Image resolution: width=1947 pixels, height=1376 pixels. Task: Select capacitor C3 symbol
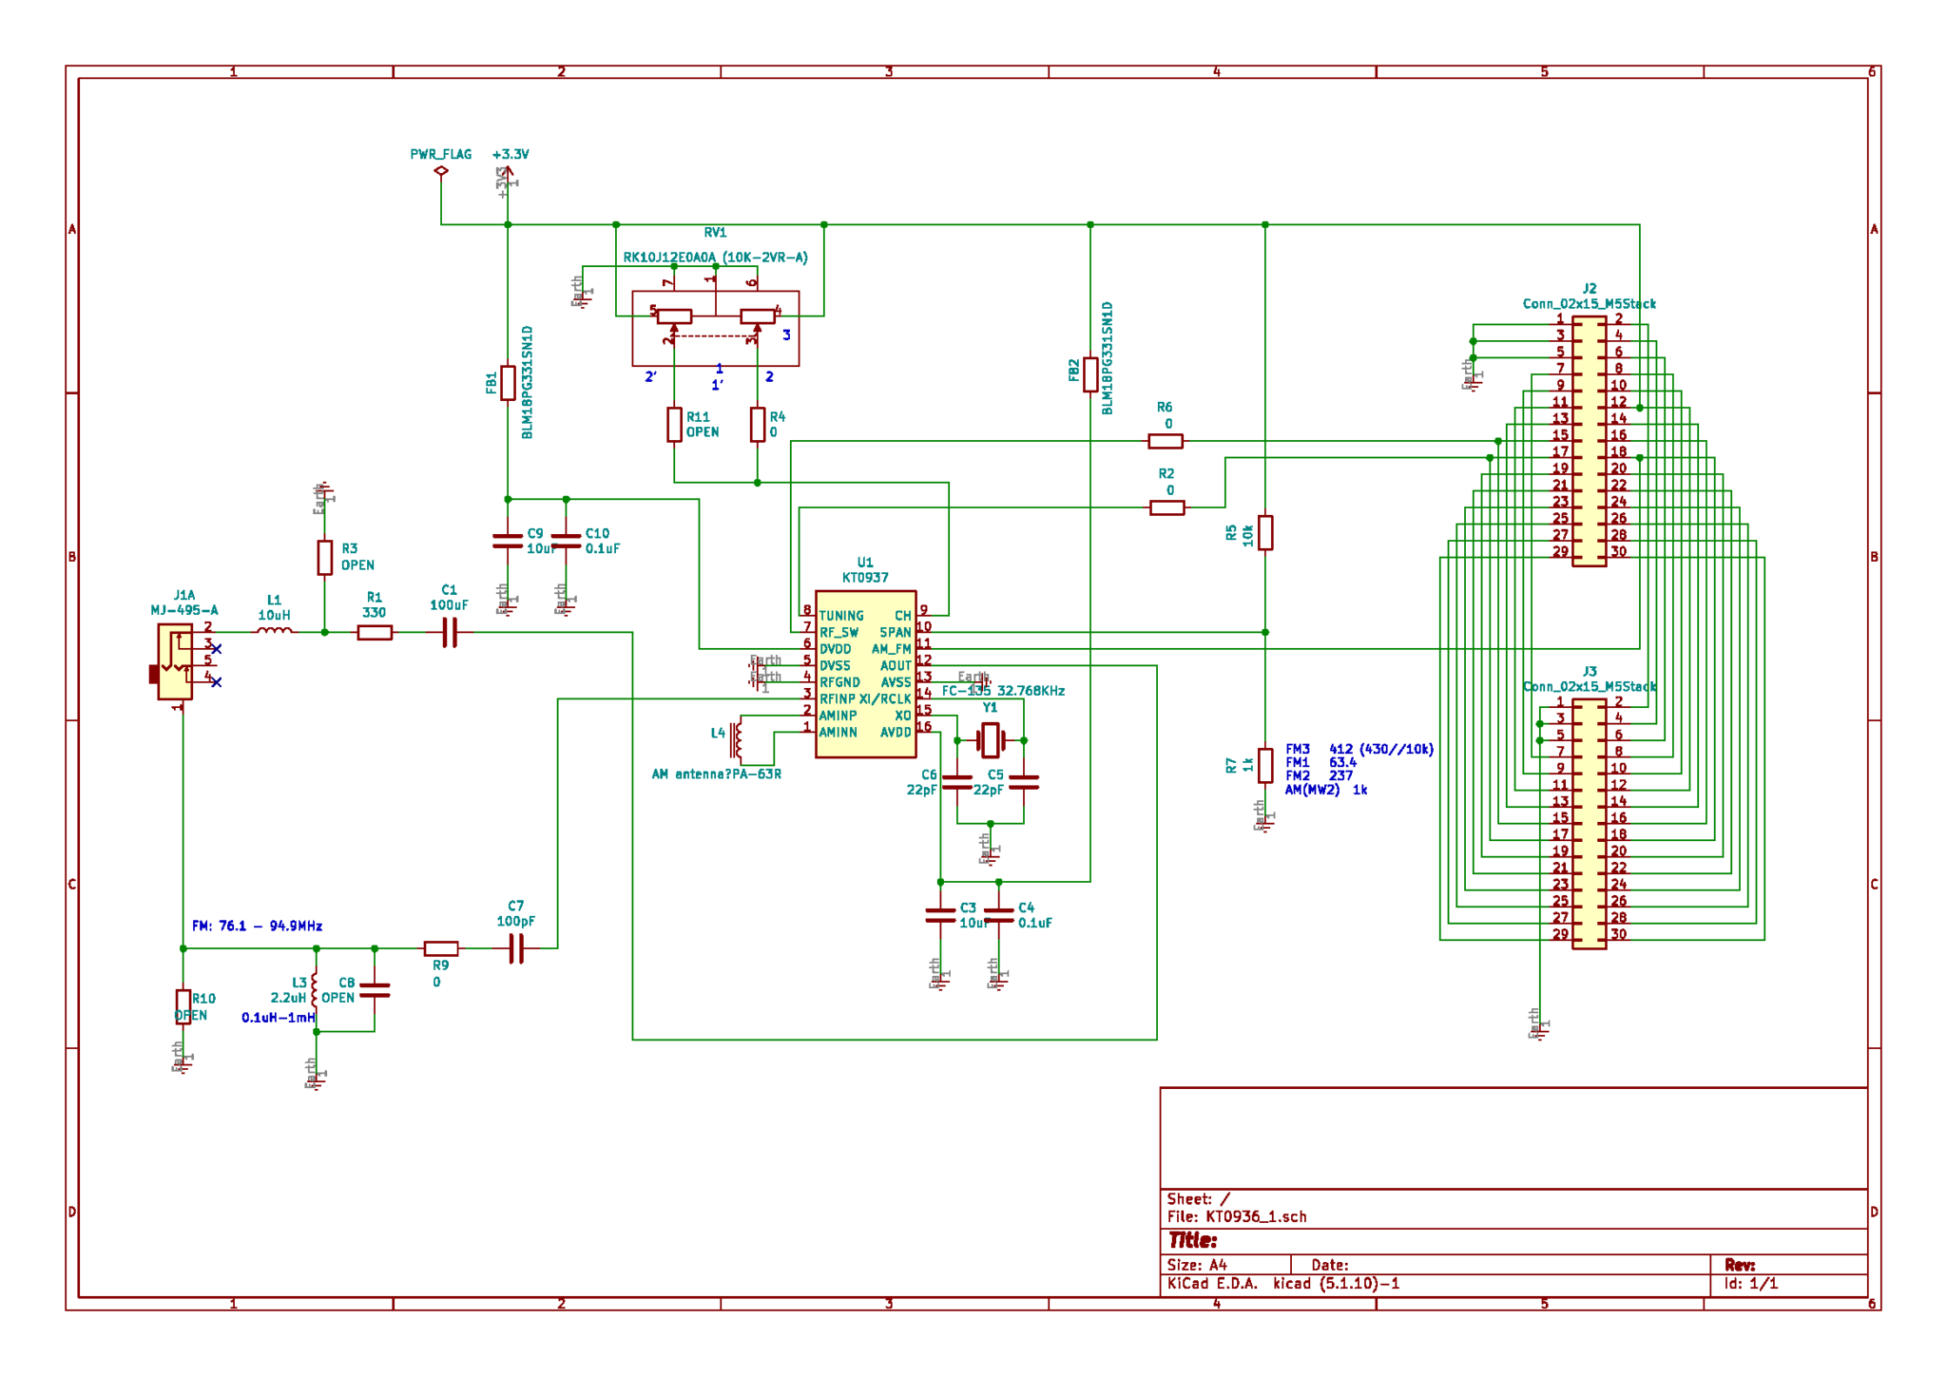pyautogui.click(x=940, y=915)
